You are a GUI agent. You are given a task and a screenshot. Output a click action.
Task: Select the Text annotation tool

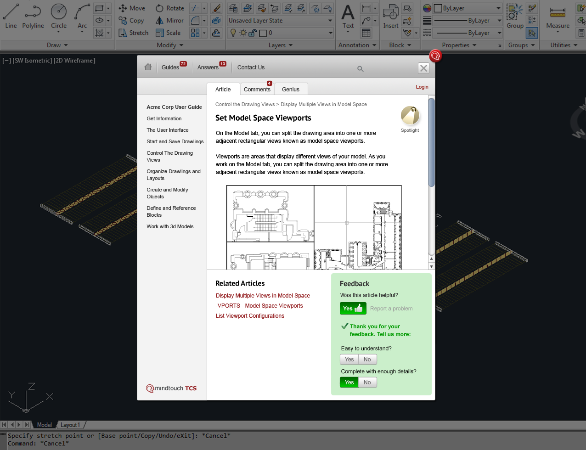(348, 17)
